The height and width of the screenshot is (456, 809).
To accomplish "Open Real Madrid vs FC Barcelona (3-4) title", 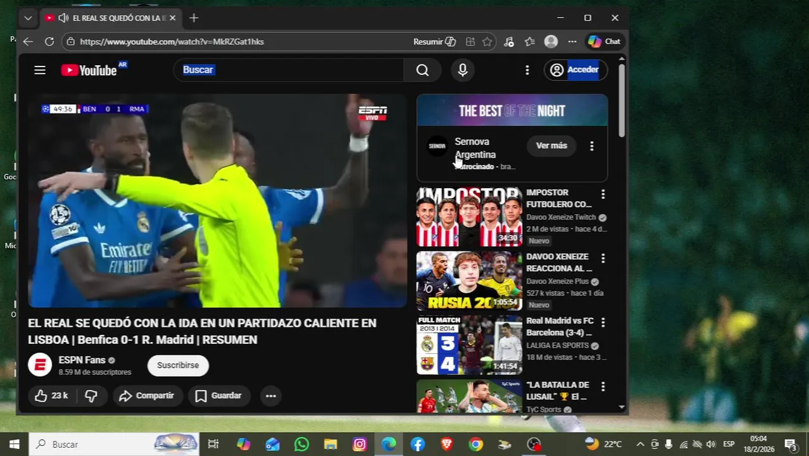I will tap(560, 326).
